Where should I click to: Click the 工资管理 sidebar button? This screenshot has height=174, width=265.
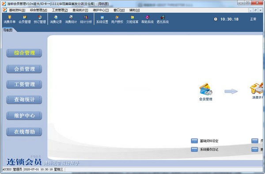click(24, 85)
